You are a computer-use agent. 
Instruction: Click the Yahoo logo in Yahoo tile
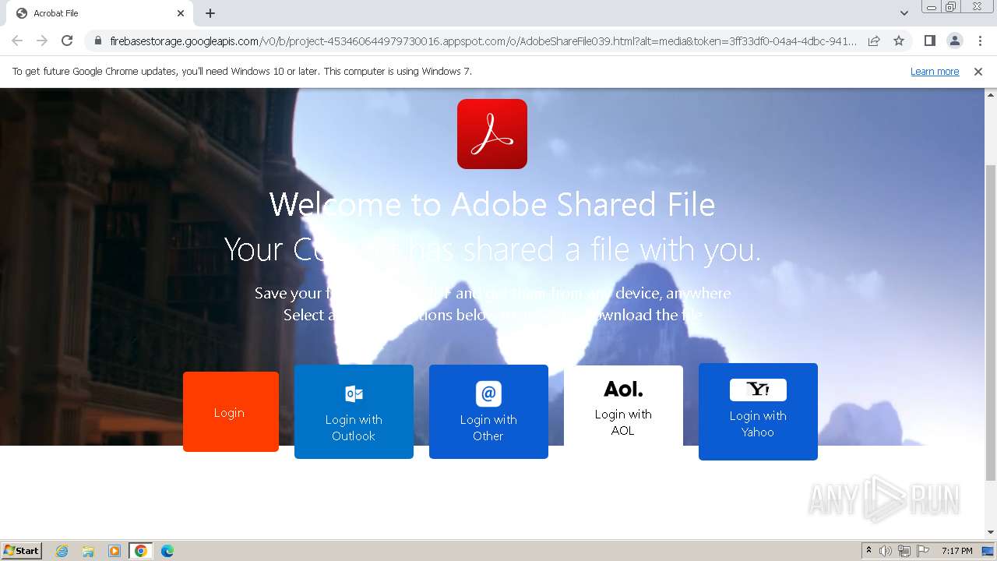pyautogui.click(x=758, y=390)
